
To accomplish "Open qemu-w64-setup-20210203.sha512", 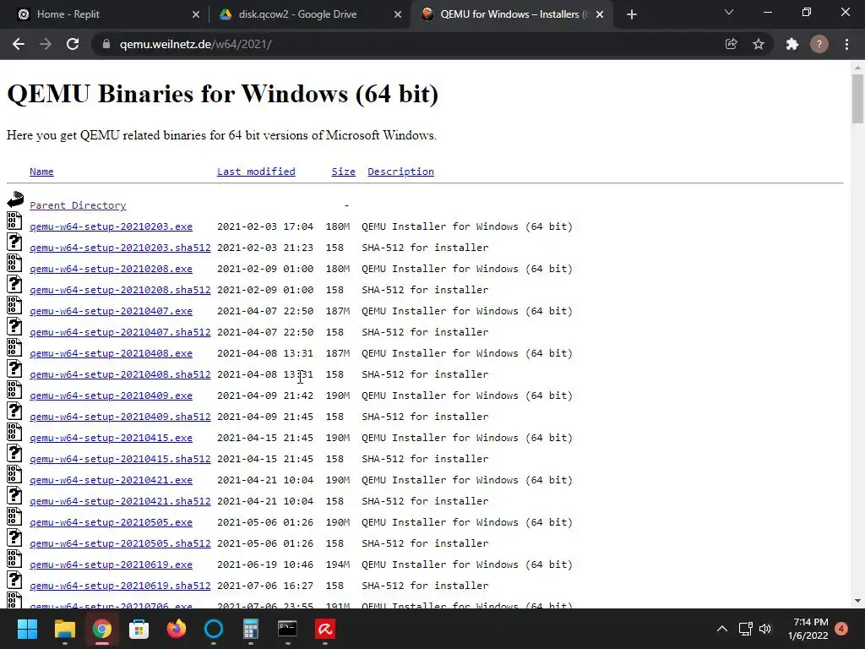I will click(x=120, y=248).
